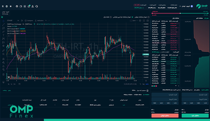The height and width of the screenshot is (121, 210).
Task: Open notifications bell icon
Action: (29, 6)
